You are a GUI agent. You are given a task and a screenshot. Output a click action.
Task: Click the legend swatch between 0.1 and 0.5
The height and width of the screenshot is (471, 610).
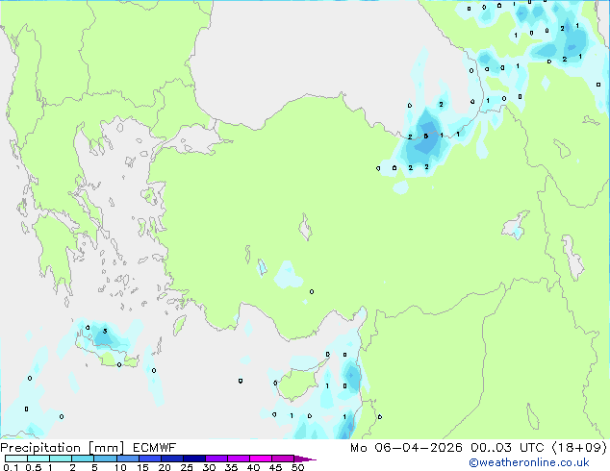[16, 459]
